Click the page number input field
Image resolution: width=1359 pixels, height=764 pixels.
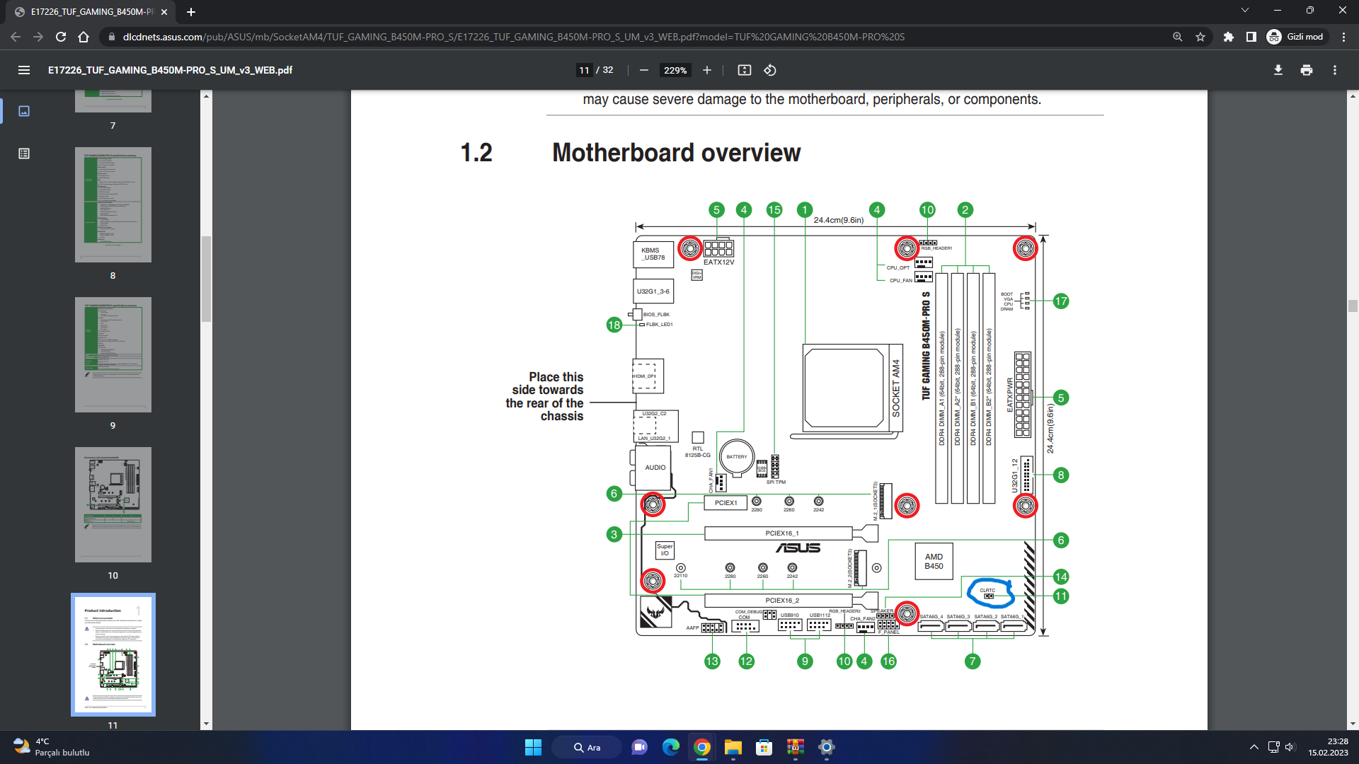point(584,70)
